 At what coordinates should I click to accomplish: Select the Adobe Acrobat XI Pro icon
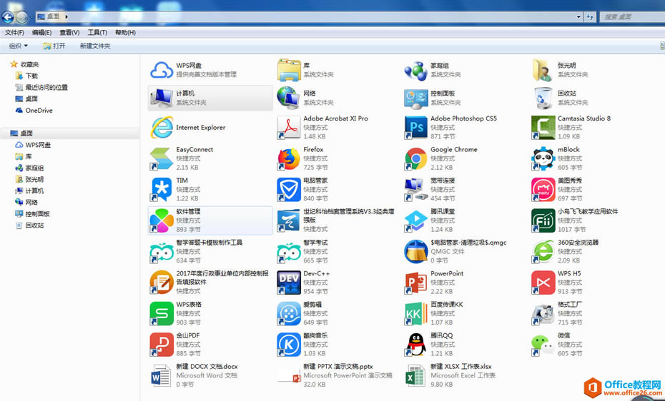pos(288,127)
